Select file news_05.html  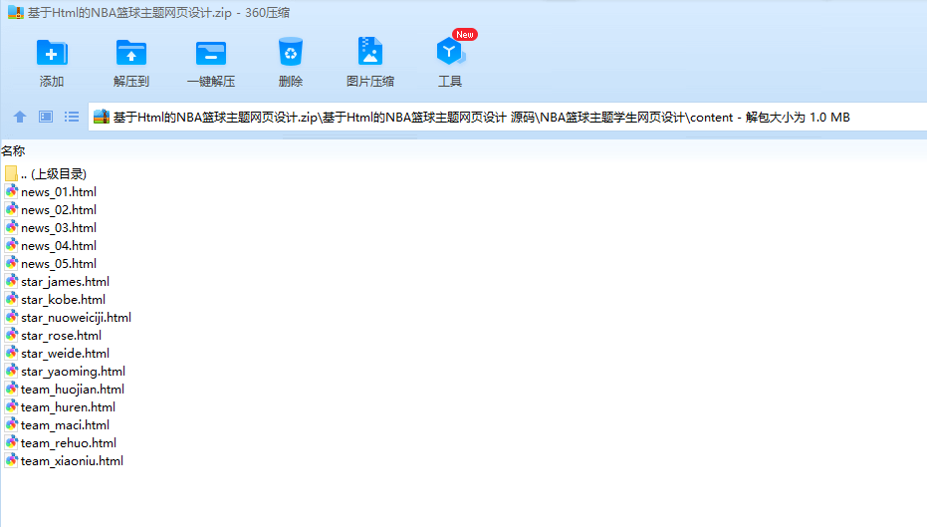click(51, 264)
